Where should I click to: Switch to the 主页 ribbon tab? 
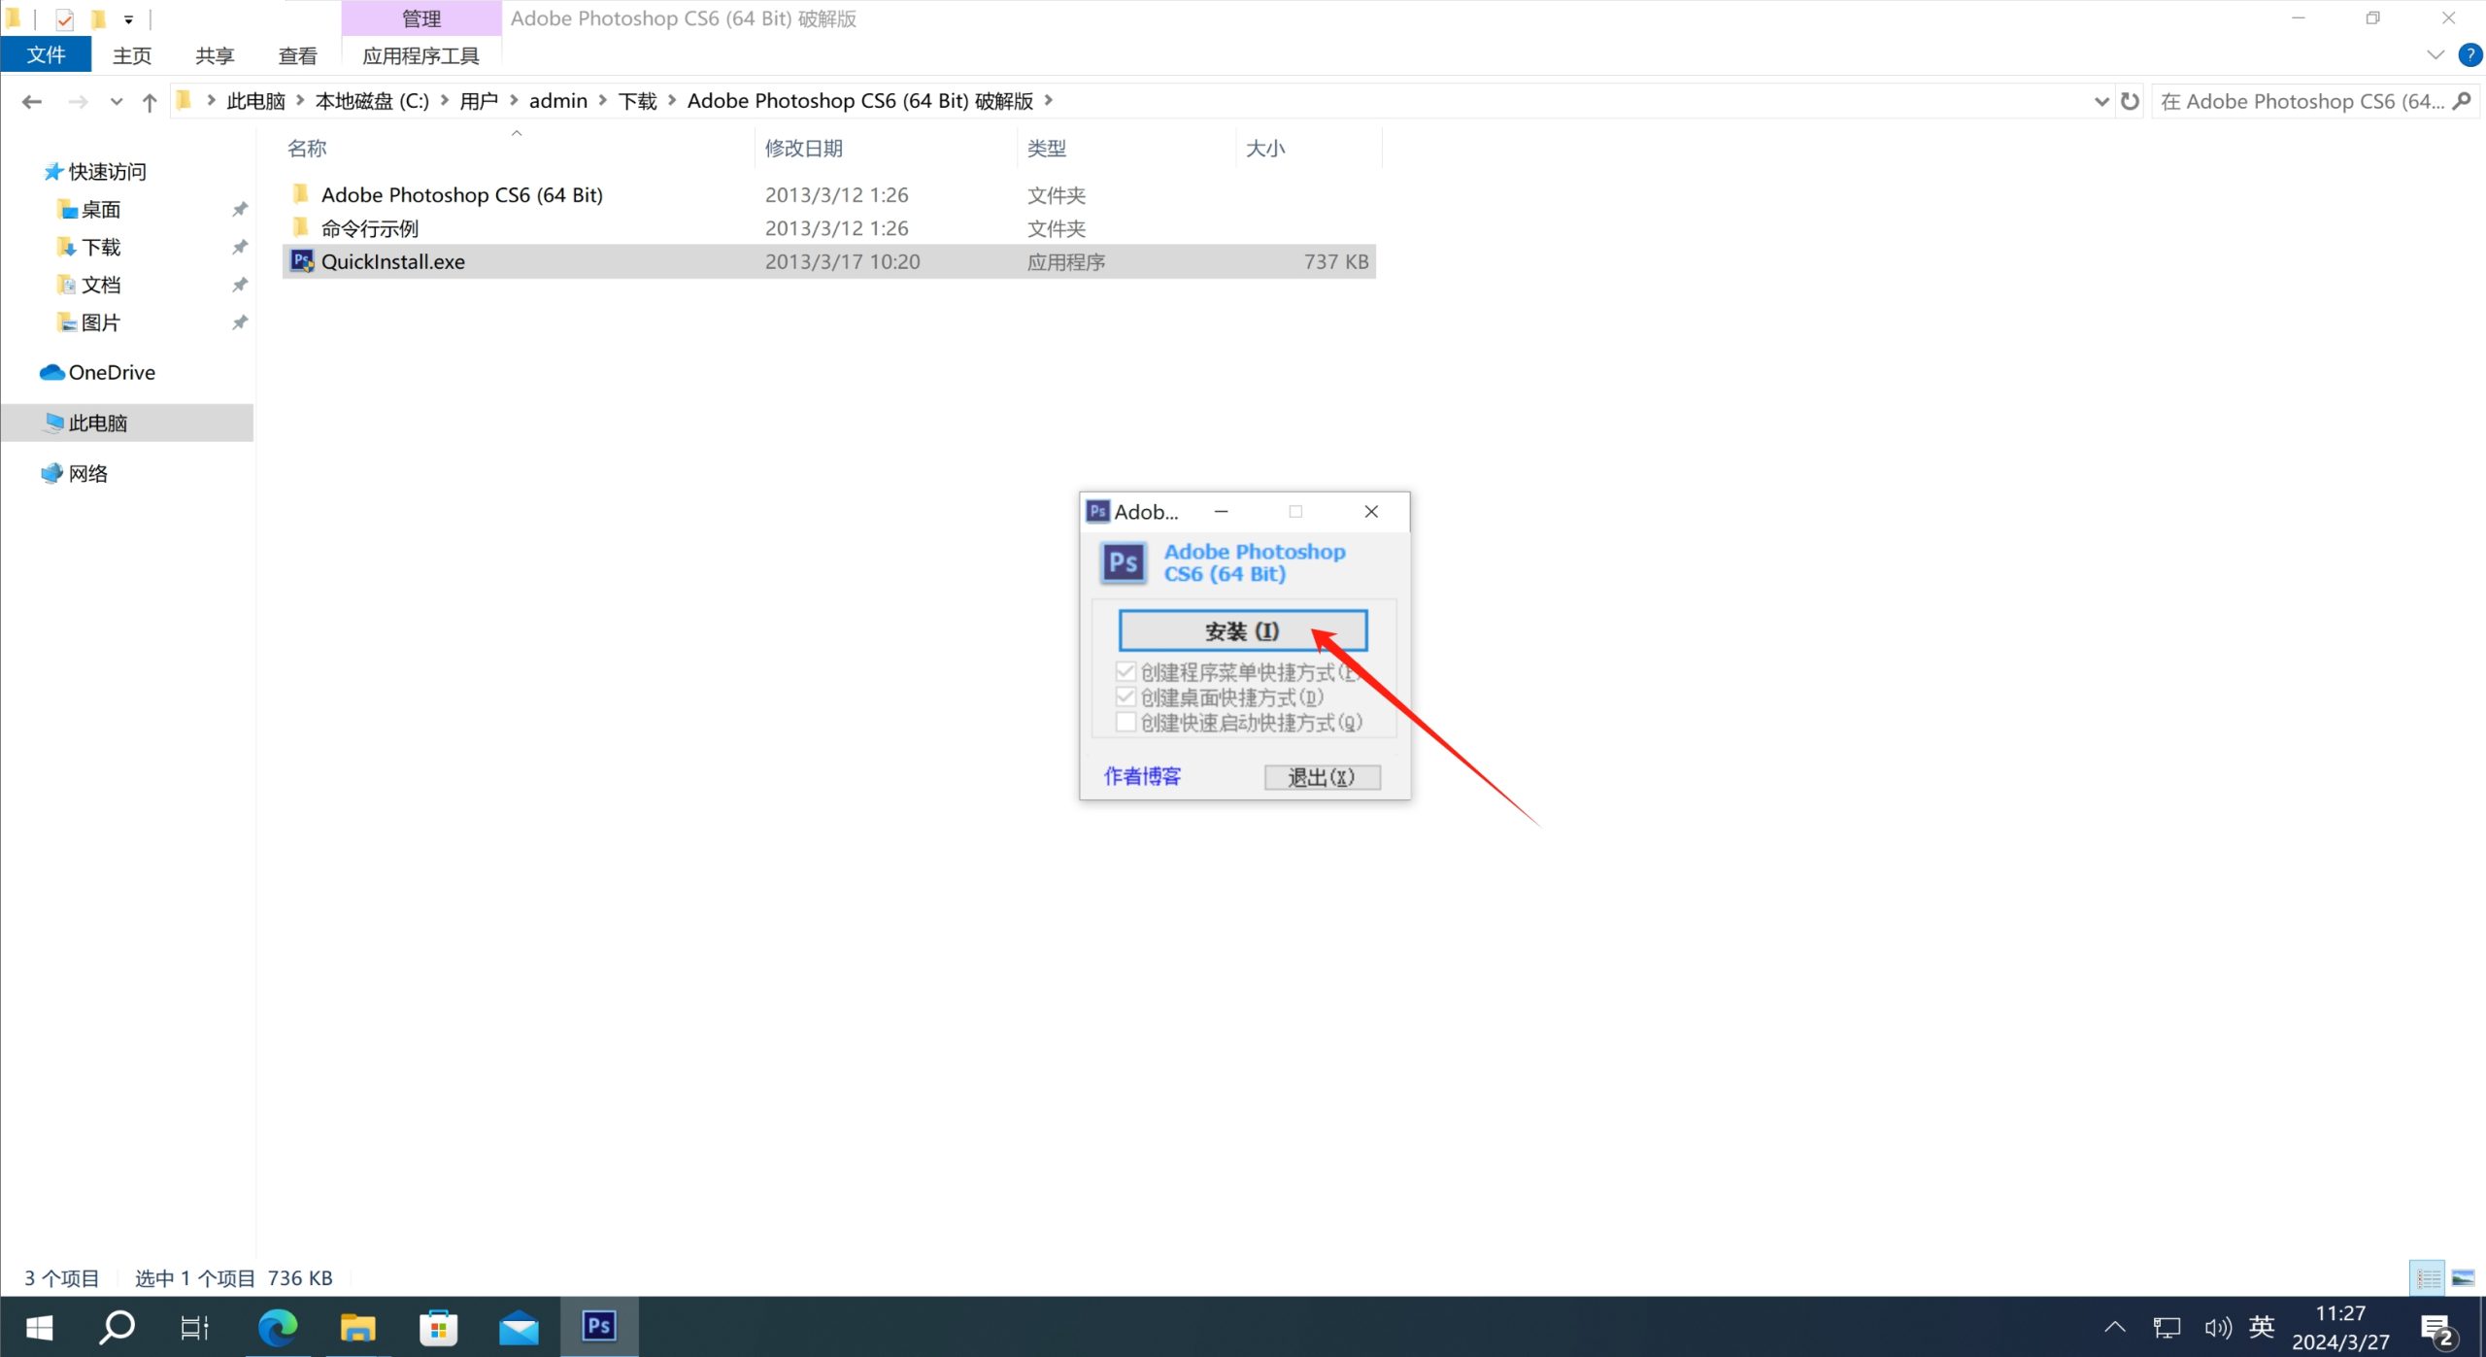tap(132, 55)
